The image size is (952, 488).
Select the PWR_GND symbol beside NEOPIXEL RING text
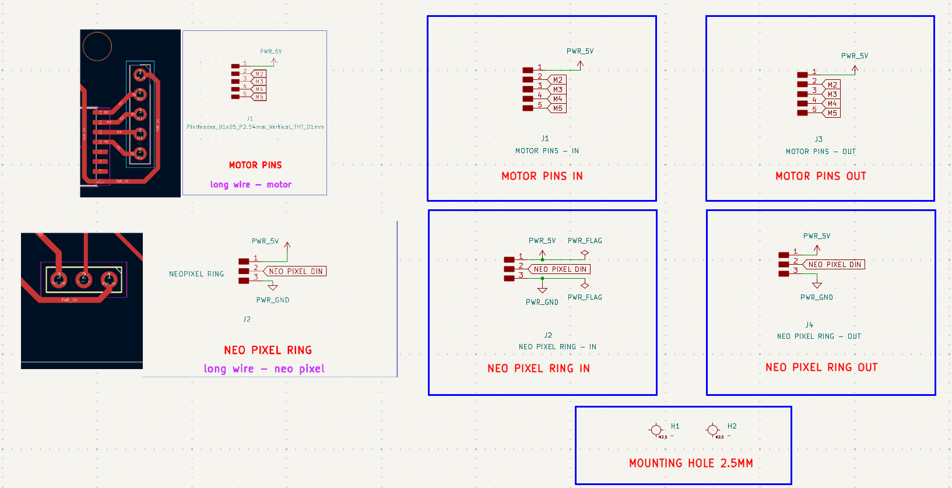(x=272, y=287)
